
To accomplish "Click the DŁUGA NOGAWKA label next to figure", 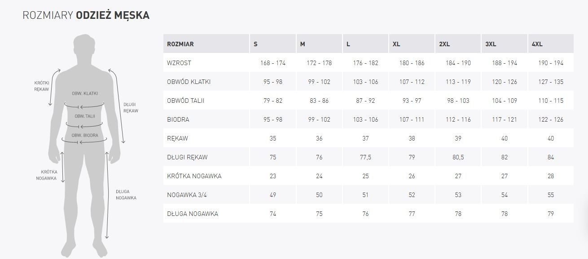I will point(126,194).
